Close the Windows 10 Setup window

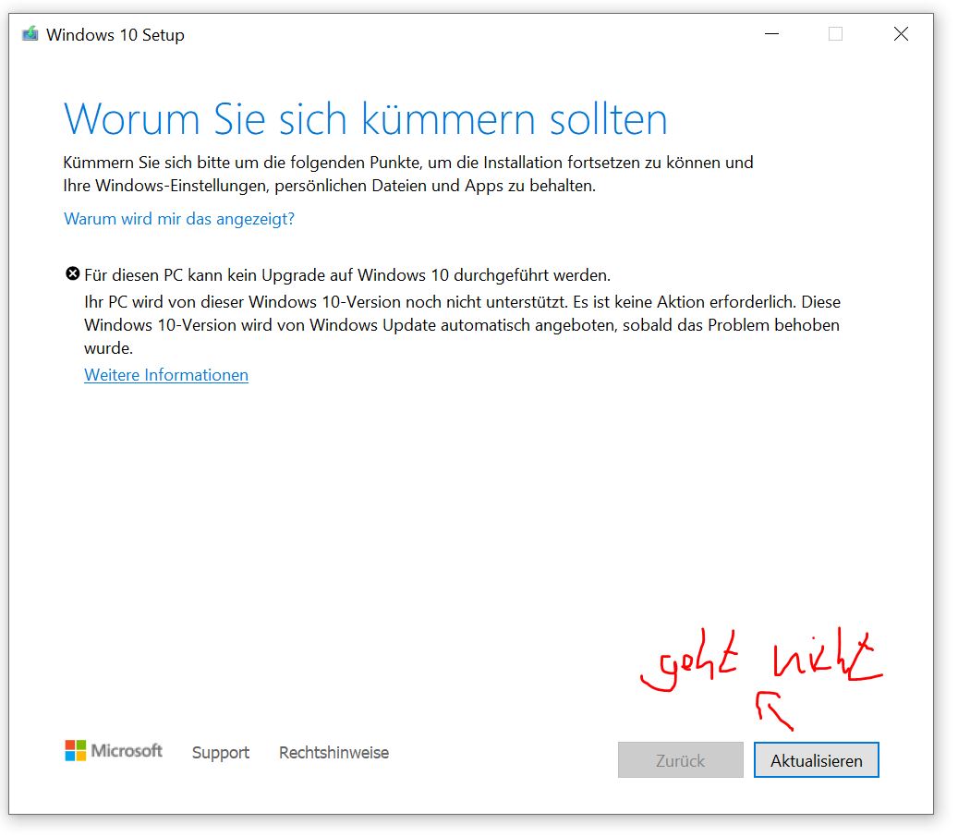click(901, 33)
